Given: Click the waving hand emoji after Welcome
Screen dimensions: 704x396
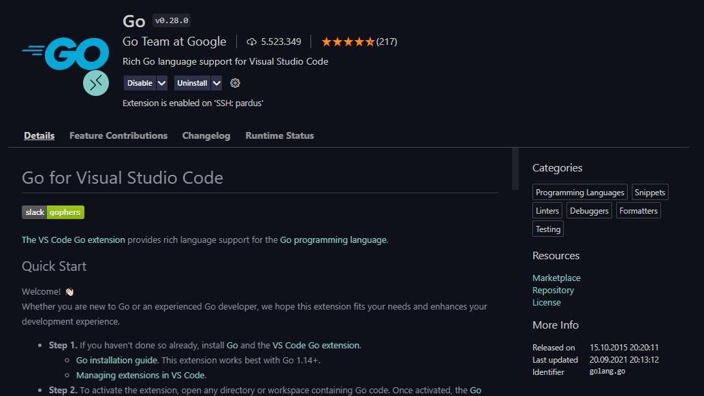Looking at the screenshot, I should pos(69,292).
